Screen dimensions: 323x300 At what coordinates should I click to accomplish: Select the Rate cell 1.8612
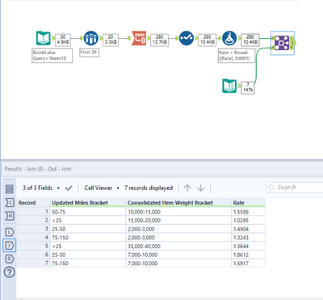click(x=248, y=255)
